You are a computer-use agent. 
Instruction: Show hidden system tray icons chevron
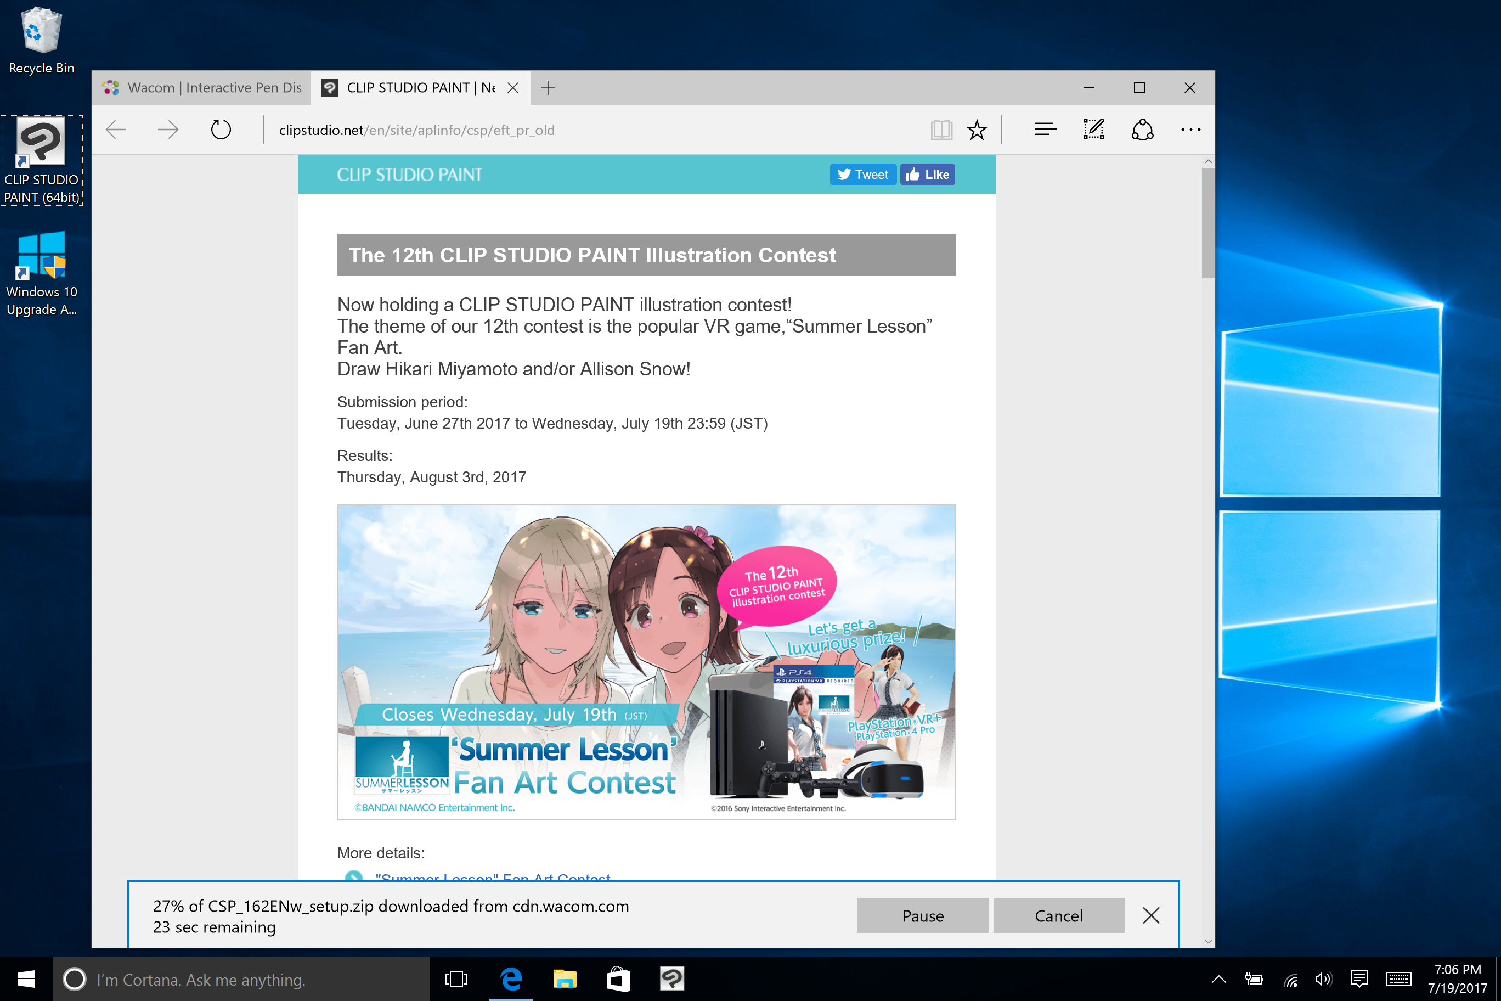pyautogui.click(x=1218, y=978)
